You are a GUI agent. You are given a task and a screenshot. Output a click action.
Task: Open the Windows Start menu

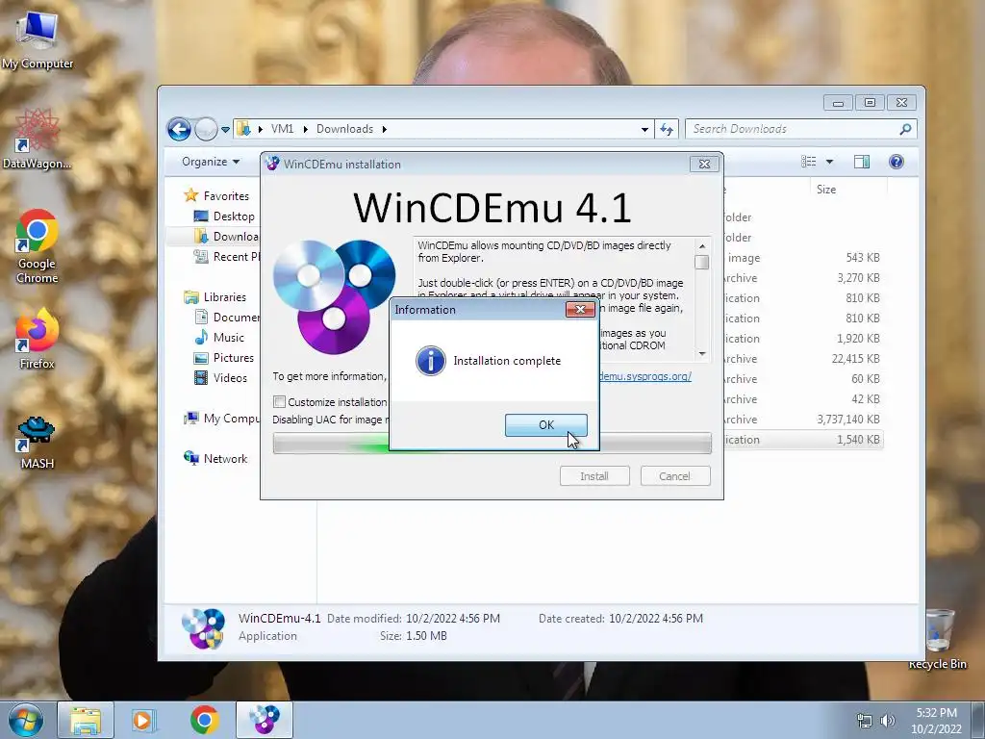(26, 720)
